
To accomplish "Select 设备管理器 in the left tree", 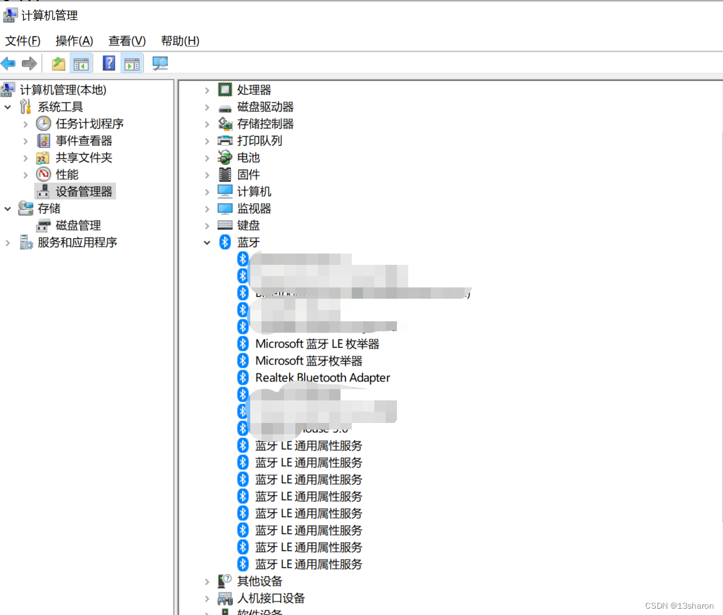I will (x=84, y=191).
